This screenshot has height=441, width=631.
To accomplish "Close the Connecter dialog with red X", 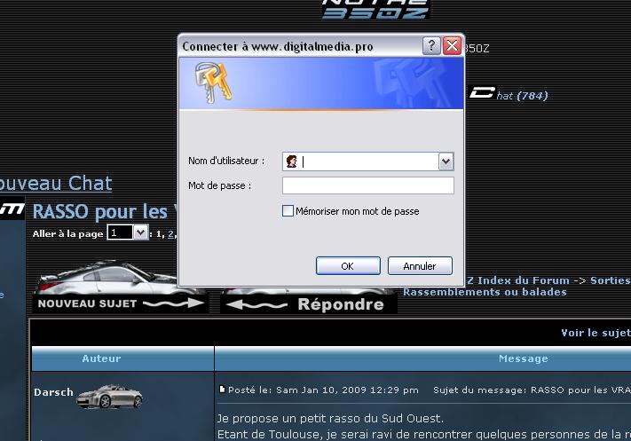I will click(452, 46).
